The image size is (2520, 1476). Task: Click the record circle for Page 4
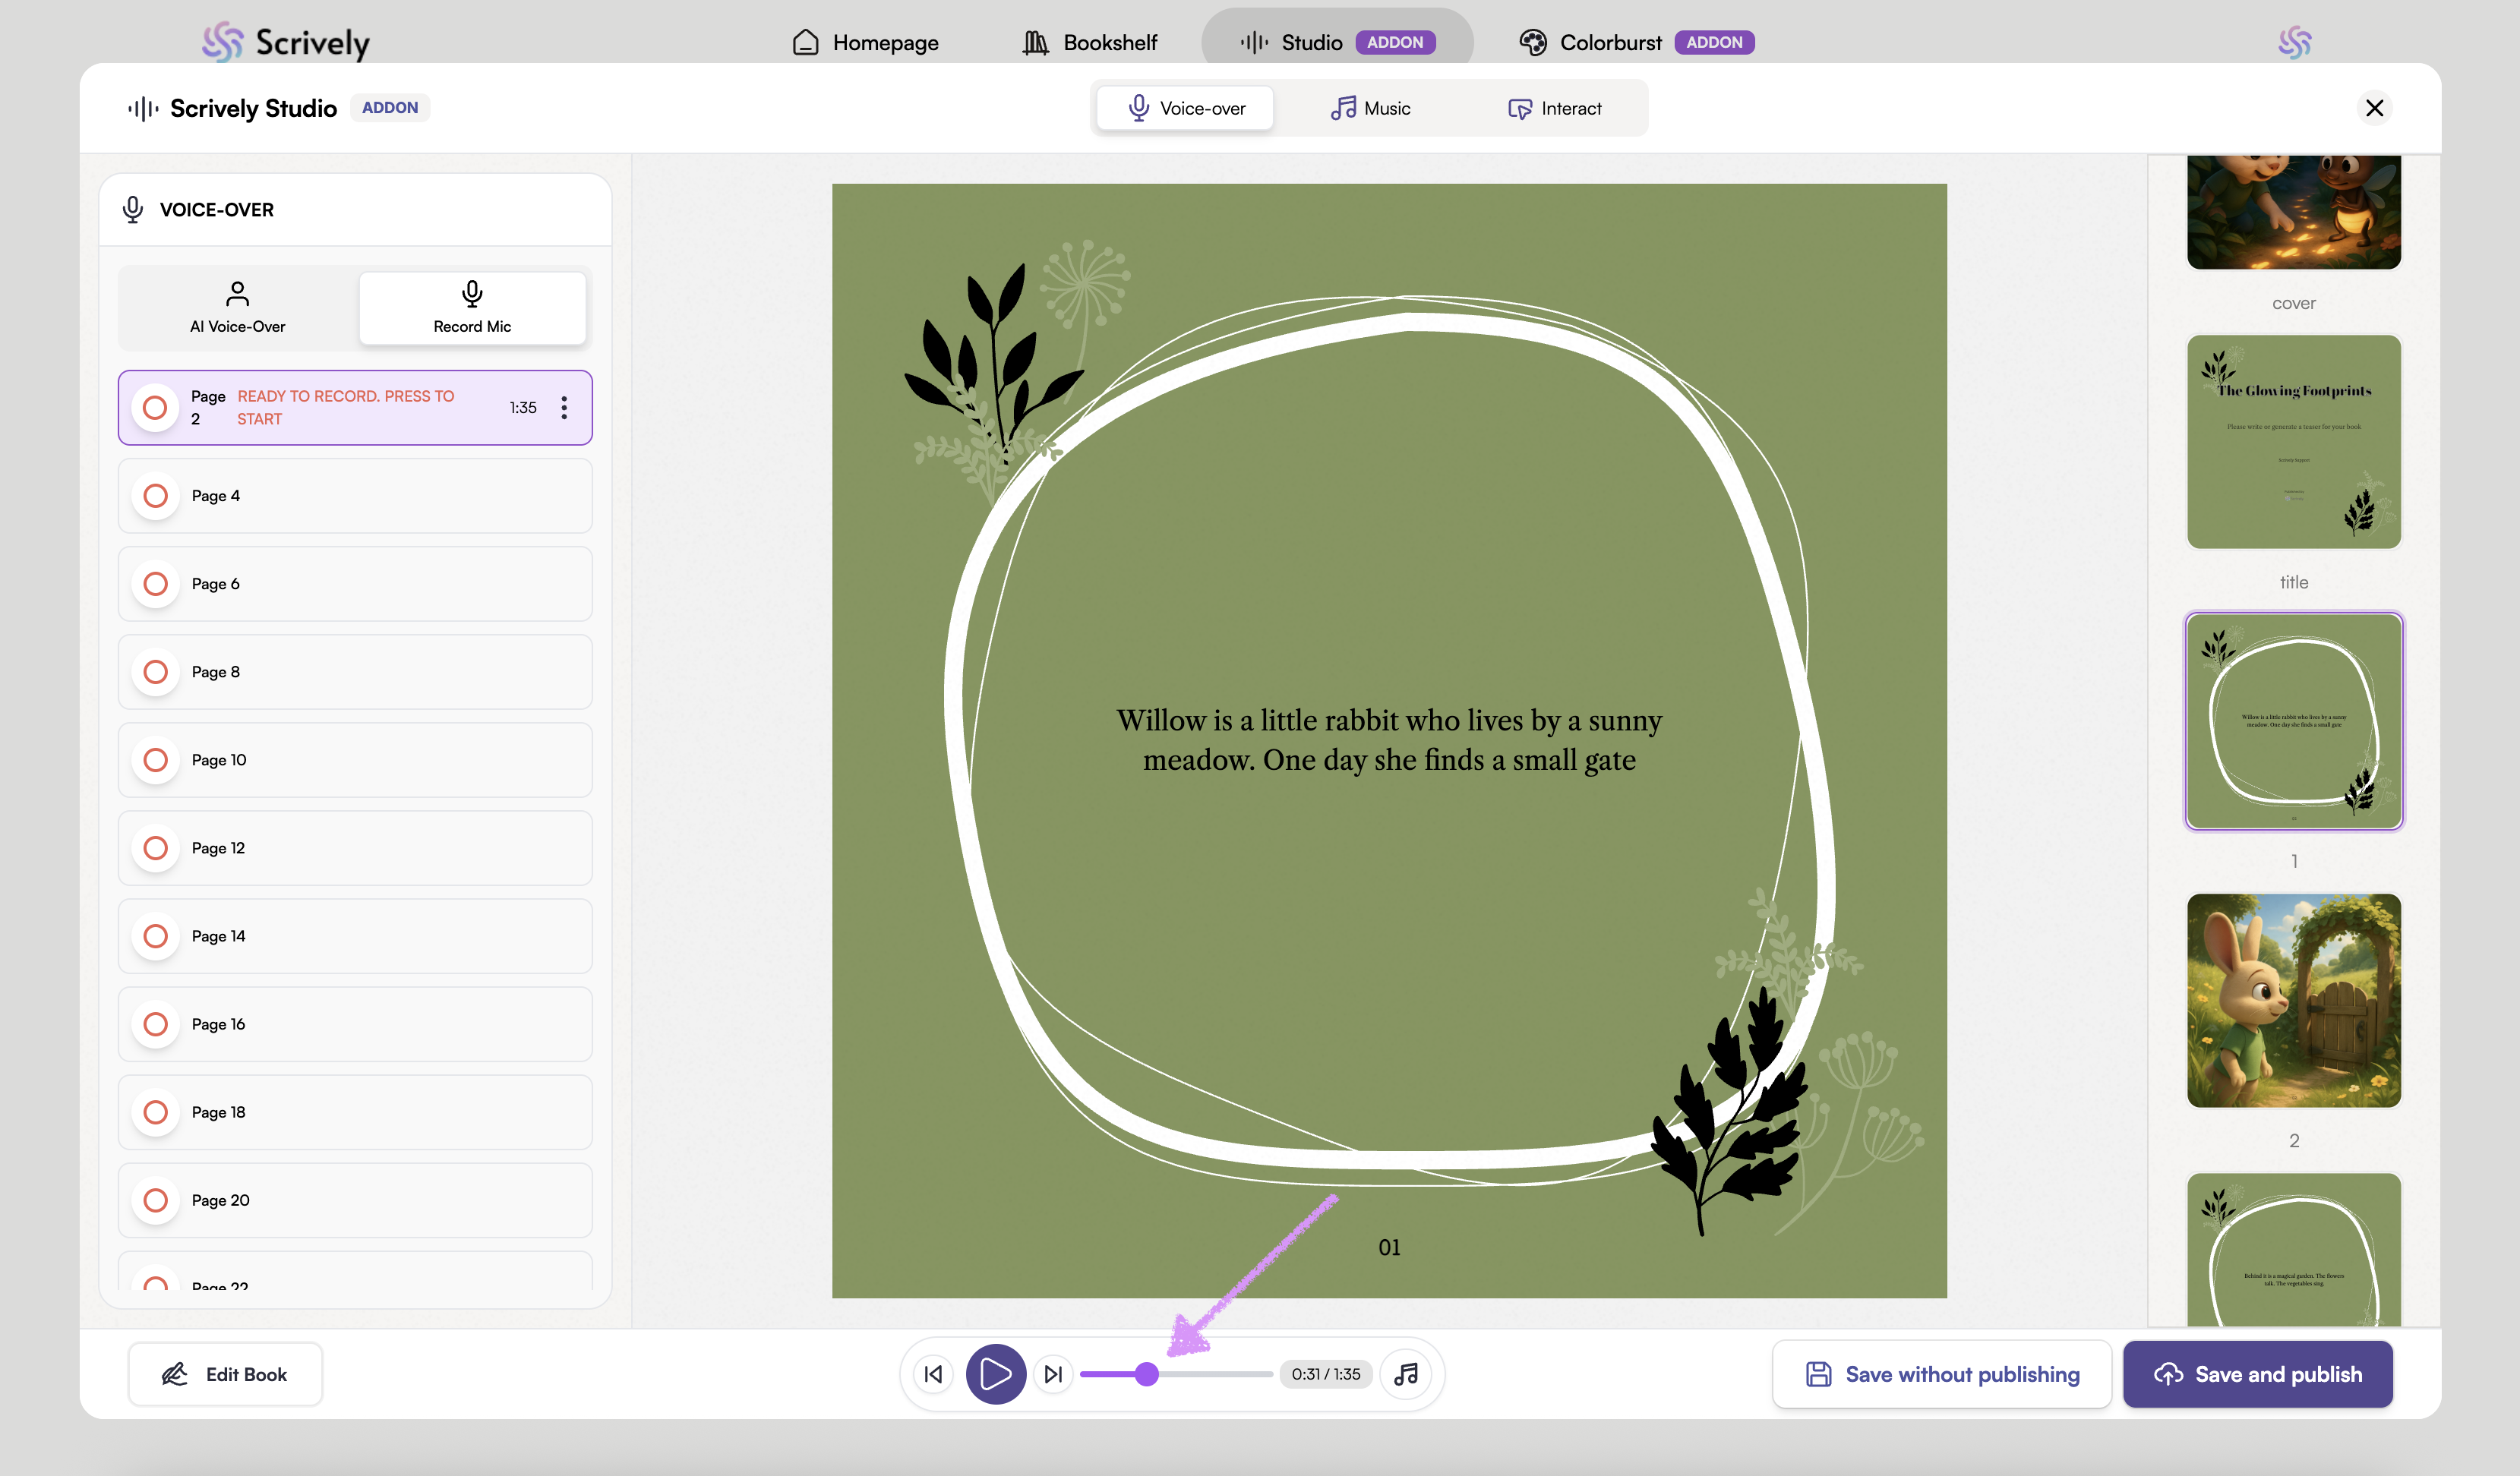pos(155,496)
